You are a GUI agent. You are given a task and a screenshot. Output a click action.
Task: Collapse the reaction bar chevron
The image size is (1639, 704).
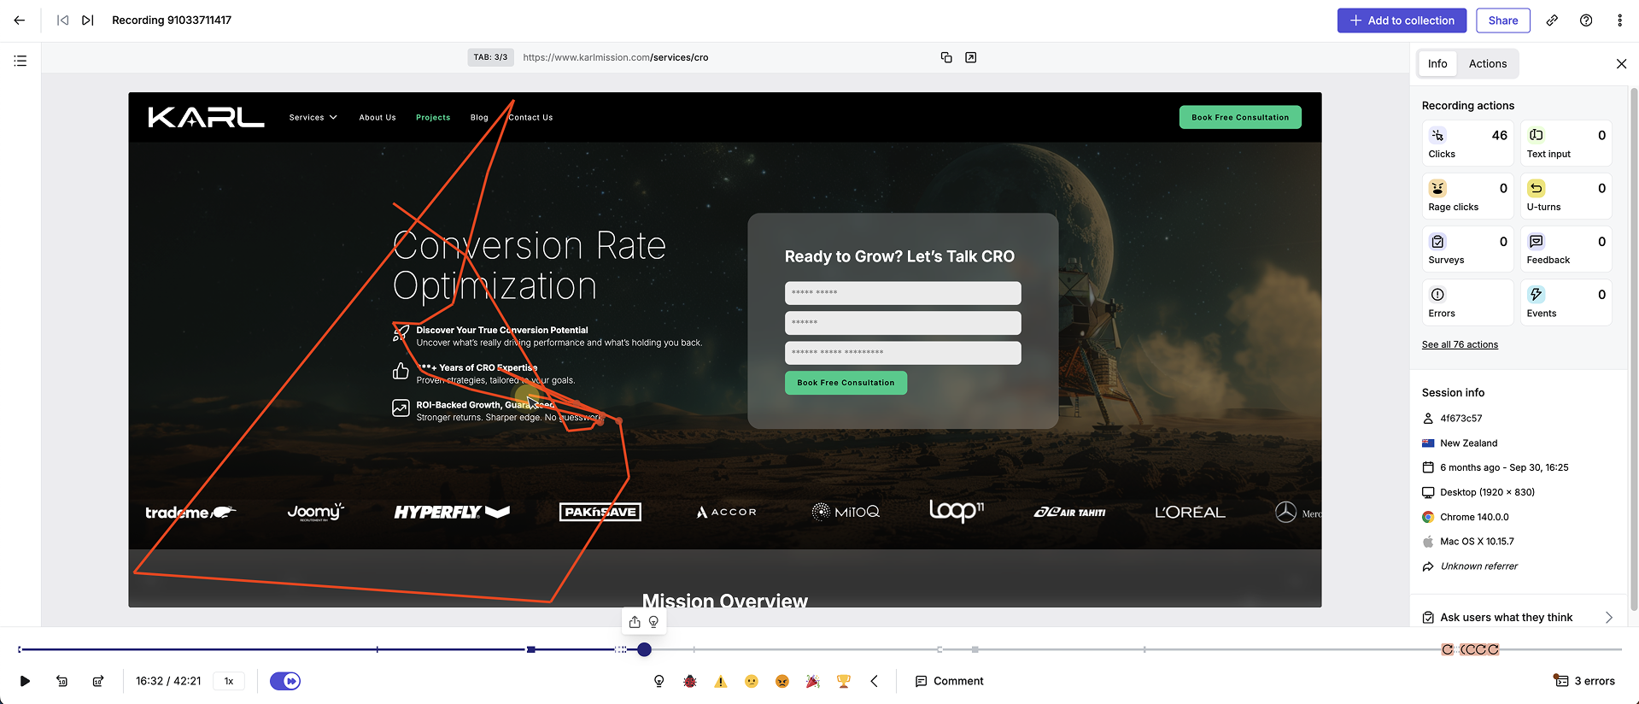click(x=874, y=681)
